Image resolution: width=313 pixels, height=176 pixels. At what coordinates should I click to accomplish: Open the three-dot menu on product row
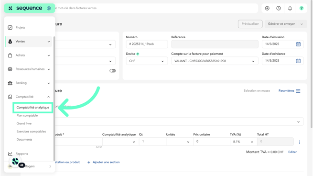point(300,142)
